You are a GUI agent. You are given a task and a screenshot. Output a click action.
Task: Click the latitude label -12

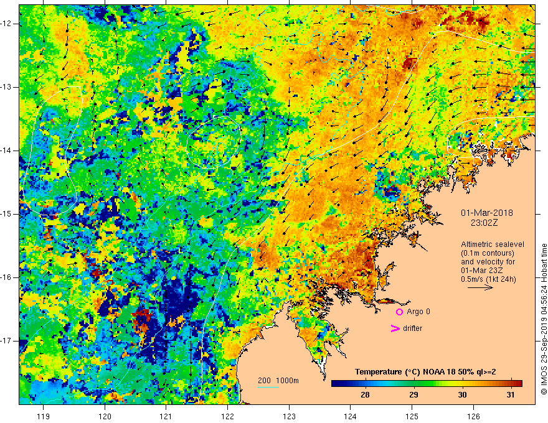(x=6, y=24)
